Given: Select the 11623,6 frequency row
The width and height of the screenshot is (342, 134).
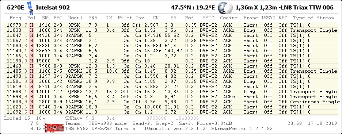Looking at the screenshot, I should tap(171, 107).
